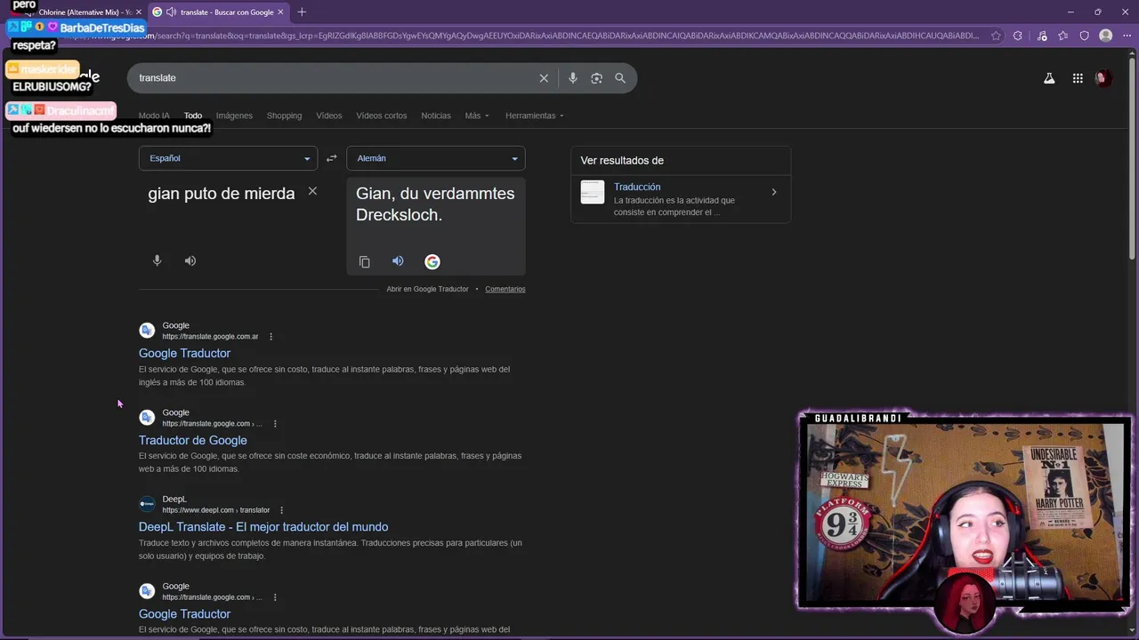1139x640 pixels.
Task: Open the Traducción knowledge panel link
Action: point(637,187)
